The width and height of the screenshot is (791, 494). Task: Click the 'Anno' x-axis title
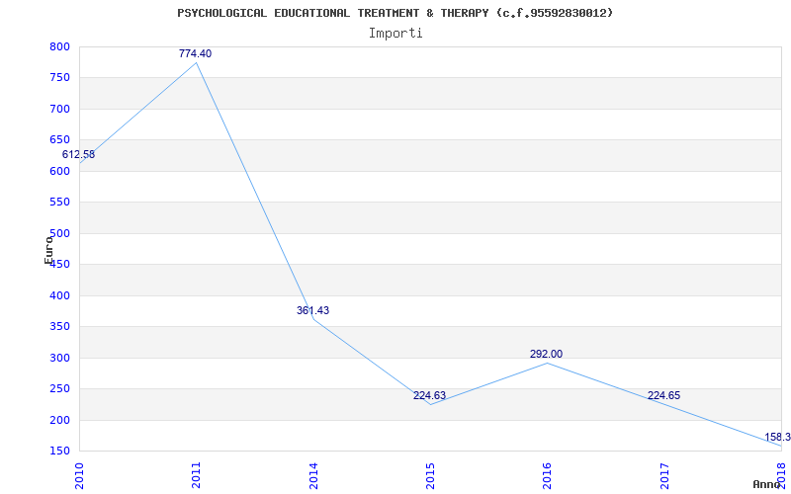click(x=767, y=484)
